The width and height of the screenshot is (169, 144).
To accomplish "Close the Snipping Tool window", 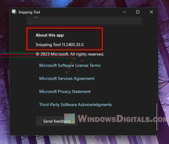I will 151,12.
